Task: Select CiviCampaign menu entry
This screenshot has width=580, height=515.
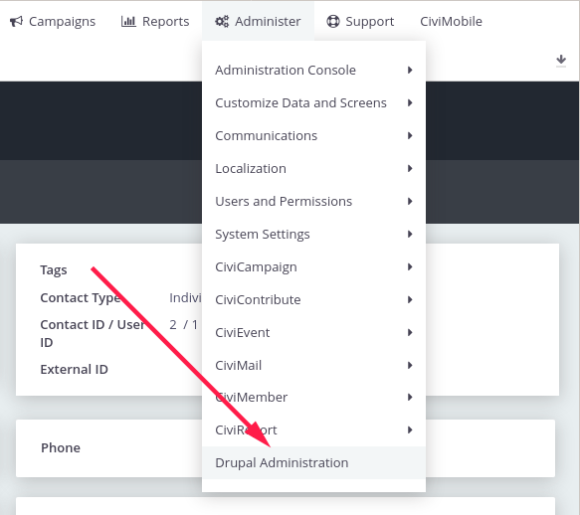Action: click(x=313, y=266)
